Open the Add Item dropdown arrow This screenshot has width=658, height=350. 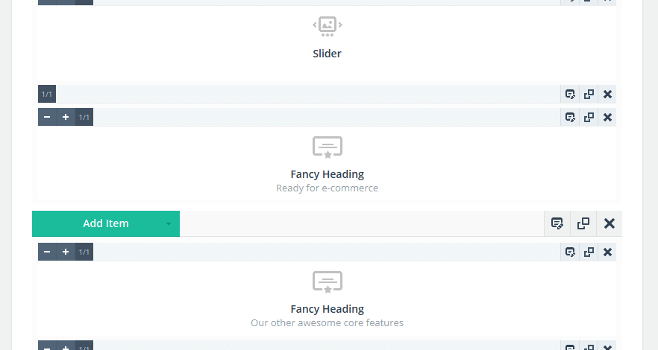169,223
